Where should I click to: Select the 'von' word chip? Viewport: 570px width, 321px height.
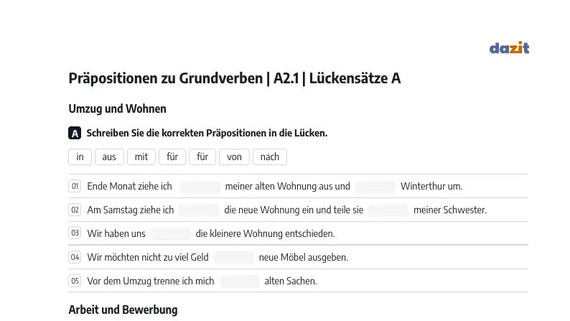point(234,157)
